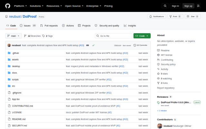206x129 pixels.
Task: Open the appearance settings icon beside Sign up
Action: [x=198, y=6]
